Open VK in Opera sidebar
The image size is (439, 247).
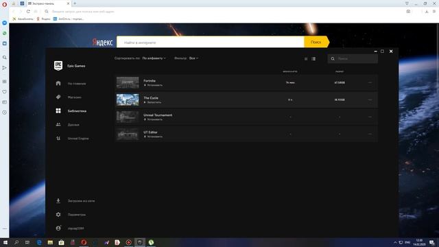click(5, 43)
